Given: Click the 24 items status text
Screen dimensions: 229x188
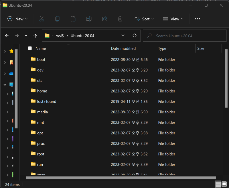Looking at the screenshot, I should tap(12, 185).
